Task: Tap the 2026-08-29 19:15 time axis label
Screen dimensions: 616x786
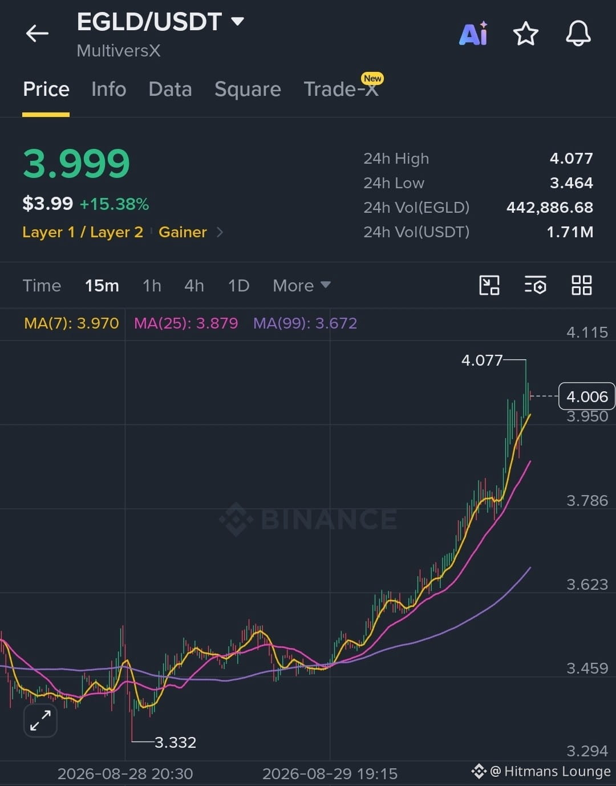Action: pos(330,773)
